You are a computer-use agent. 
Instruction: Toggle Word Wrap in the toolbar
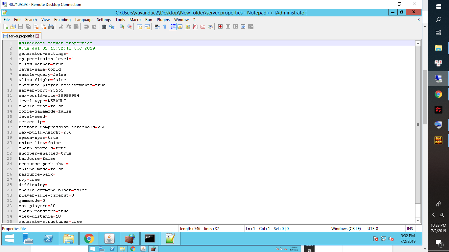click(157, 27)
